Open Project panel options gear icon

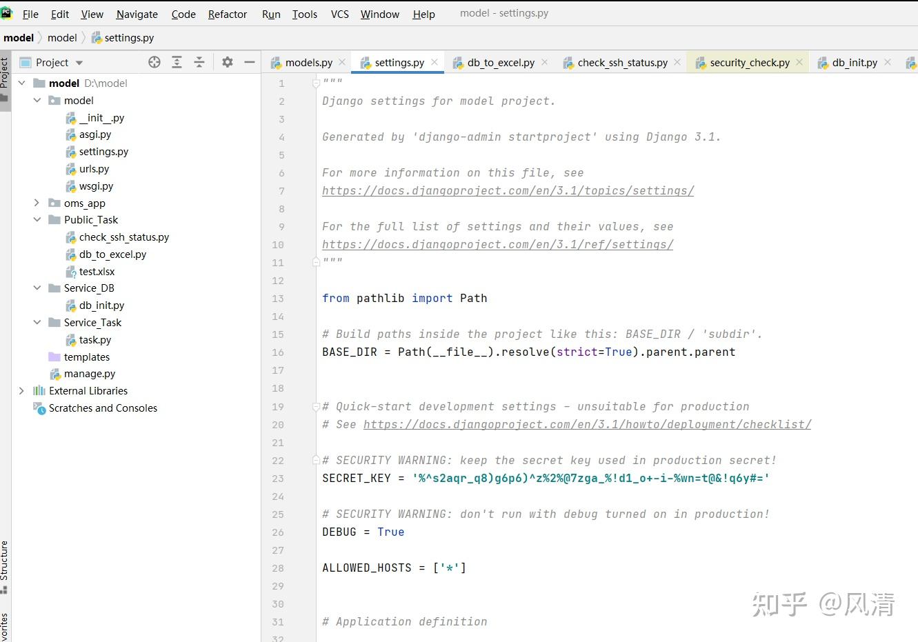click(228, 62)
